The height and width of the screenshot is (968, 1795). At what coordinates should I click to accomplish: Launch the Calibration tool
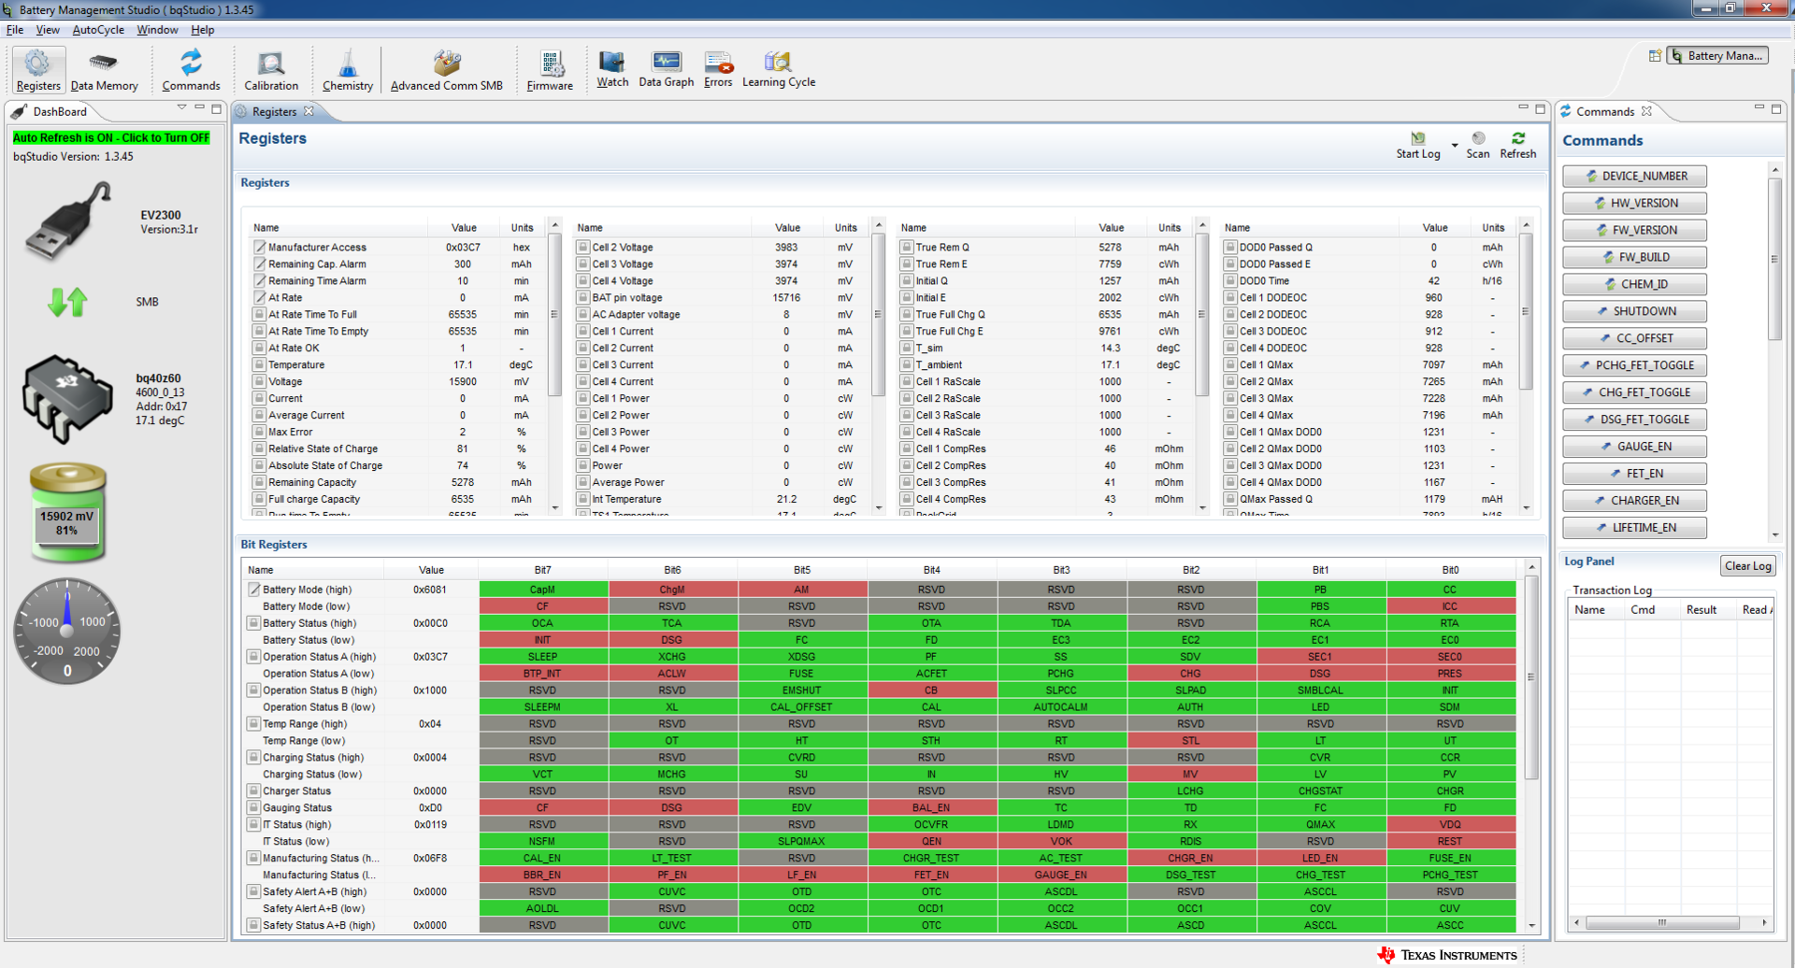pyautogui.click(x=271, y=70)
